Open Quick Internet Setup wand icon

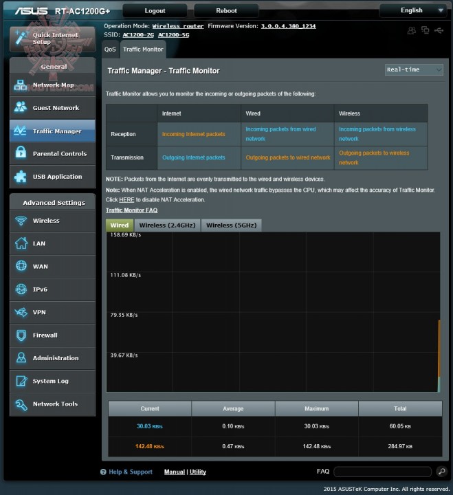pyautogui.click(x=21, y=38)
